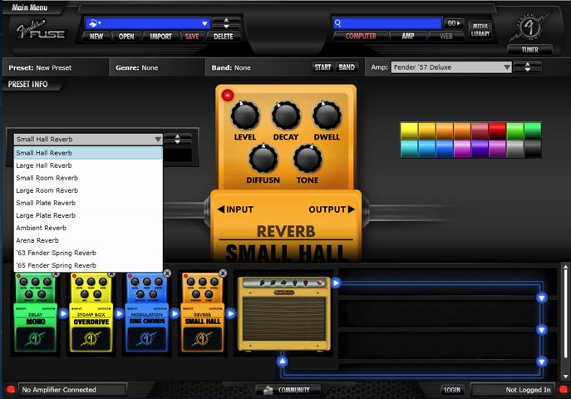
Task: Click arrow between Overdrive and Chorus pedals
Action: [119, 313]
